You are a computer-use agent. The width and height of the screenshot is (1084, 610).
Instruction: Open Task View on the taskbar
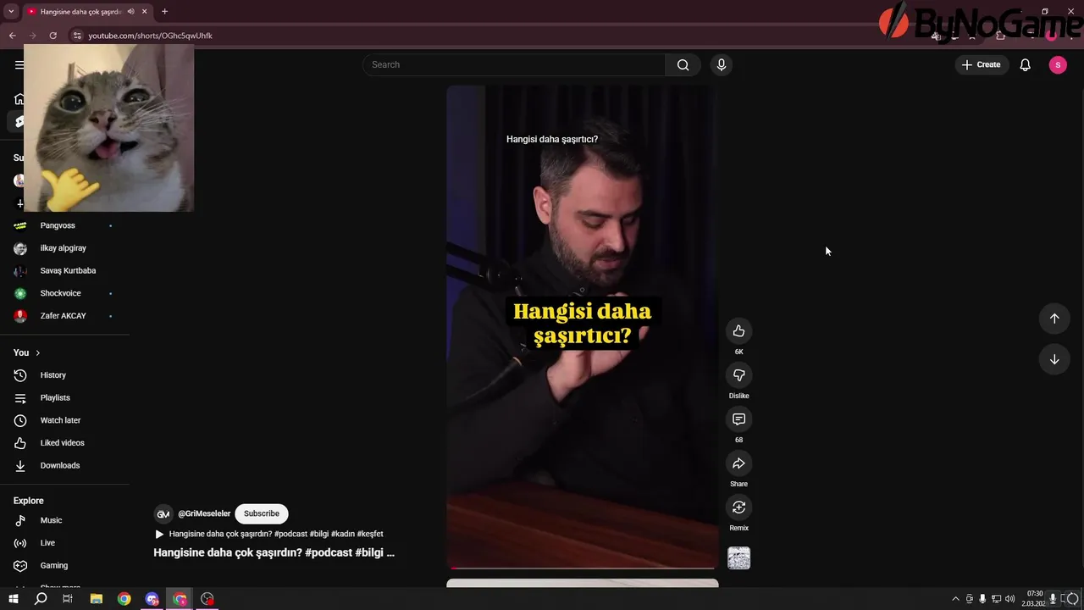click(68, 599)
